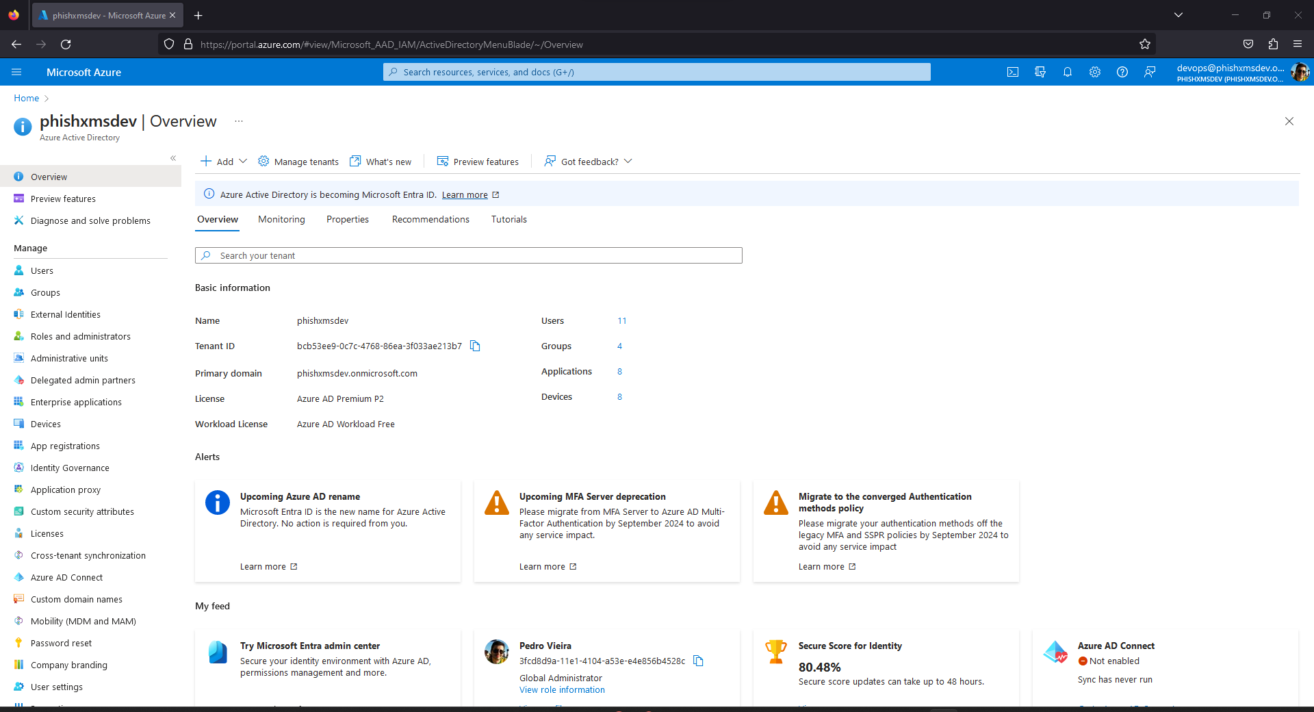Open App registrations in the sidebar
This screenshot has height=712, width=1314.
[x=90, y=446]
